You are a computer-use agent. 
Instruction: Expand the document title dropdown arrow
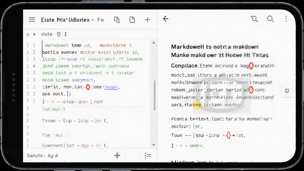[x=93, y=20]
